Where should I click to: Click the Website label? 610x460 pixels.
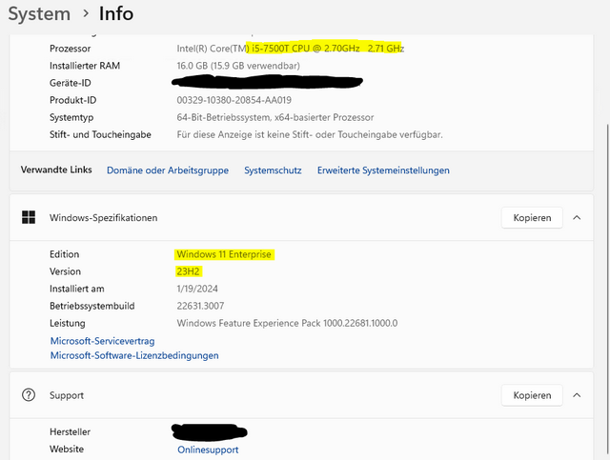[67, 450]
